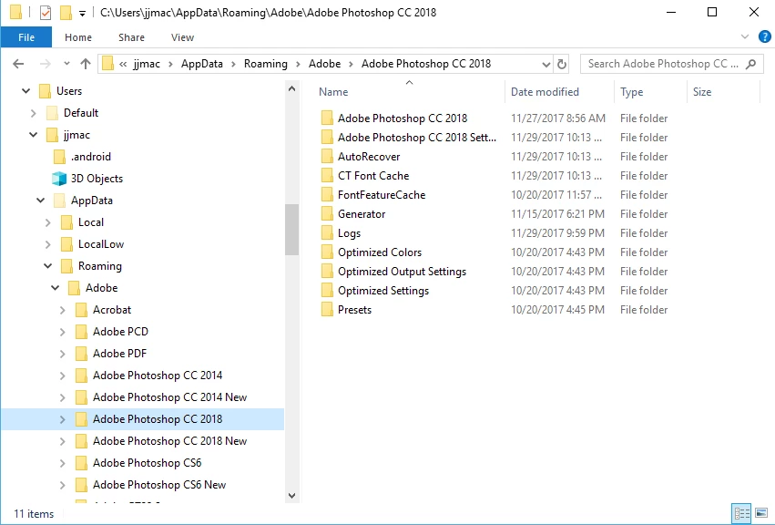
Task: Select .android in the navigation tree
Action: click(x=91, y=157)
